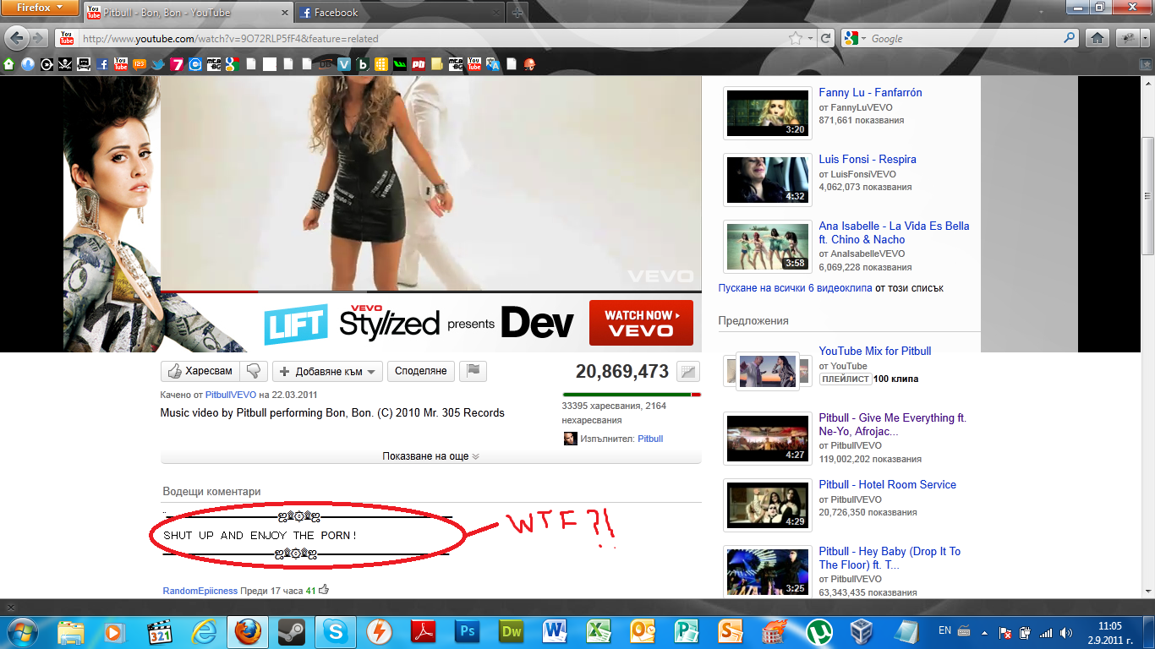This screenshot has height=649, width=1155.
Task: Open the PitbullVEVO uploader link
Action: tap(231, 395)
